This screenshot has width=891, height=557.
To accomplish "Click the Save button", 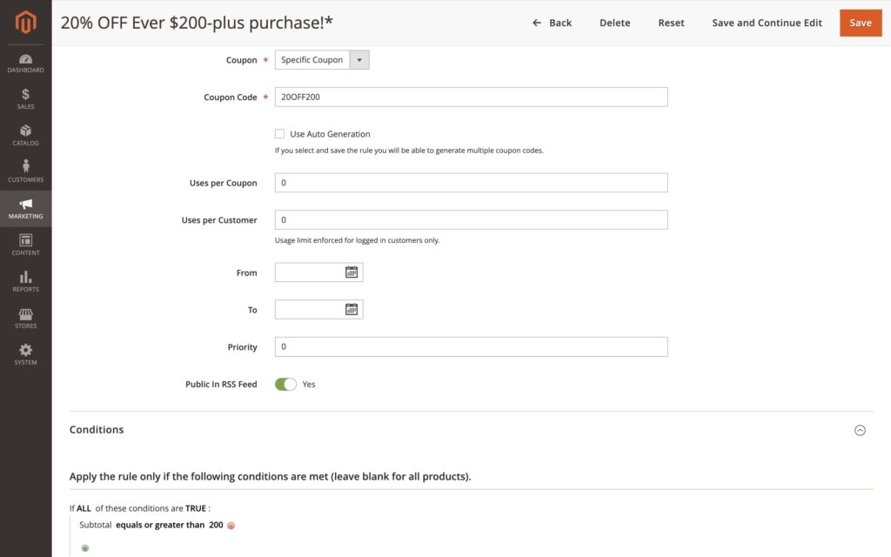I will click(861, 23).
